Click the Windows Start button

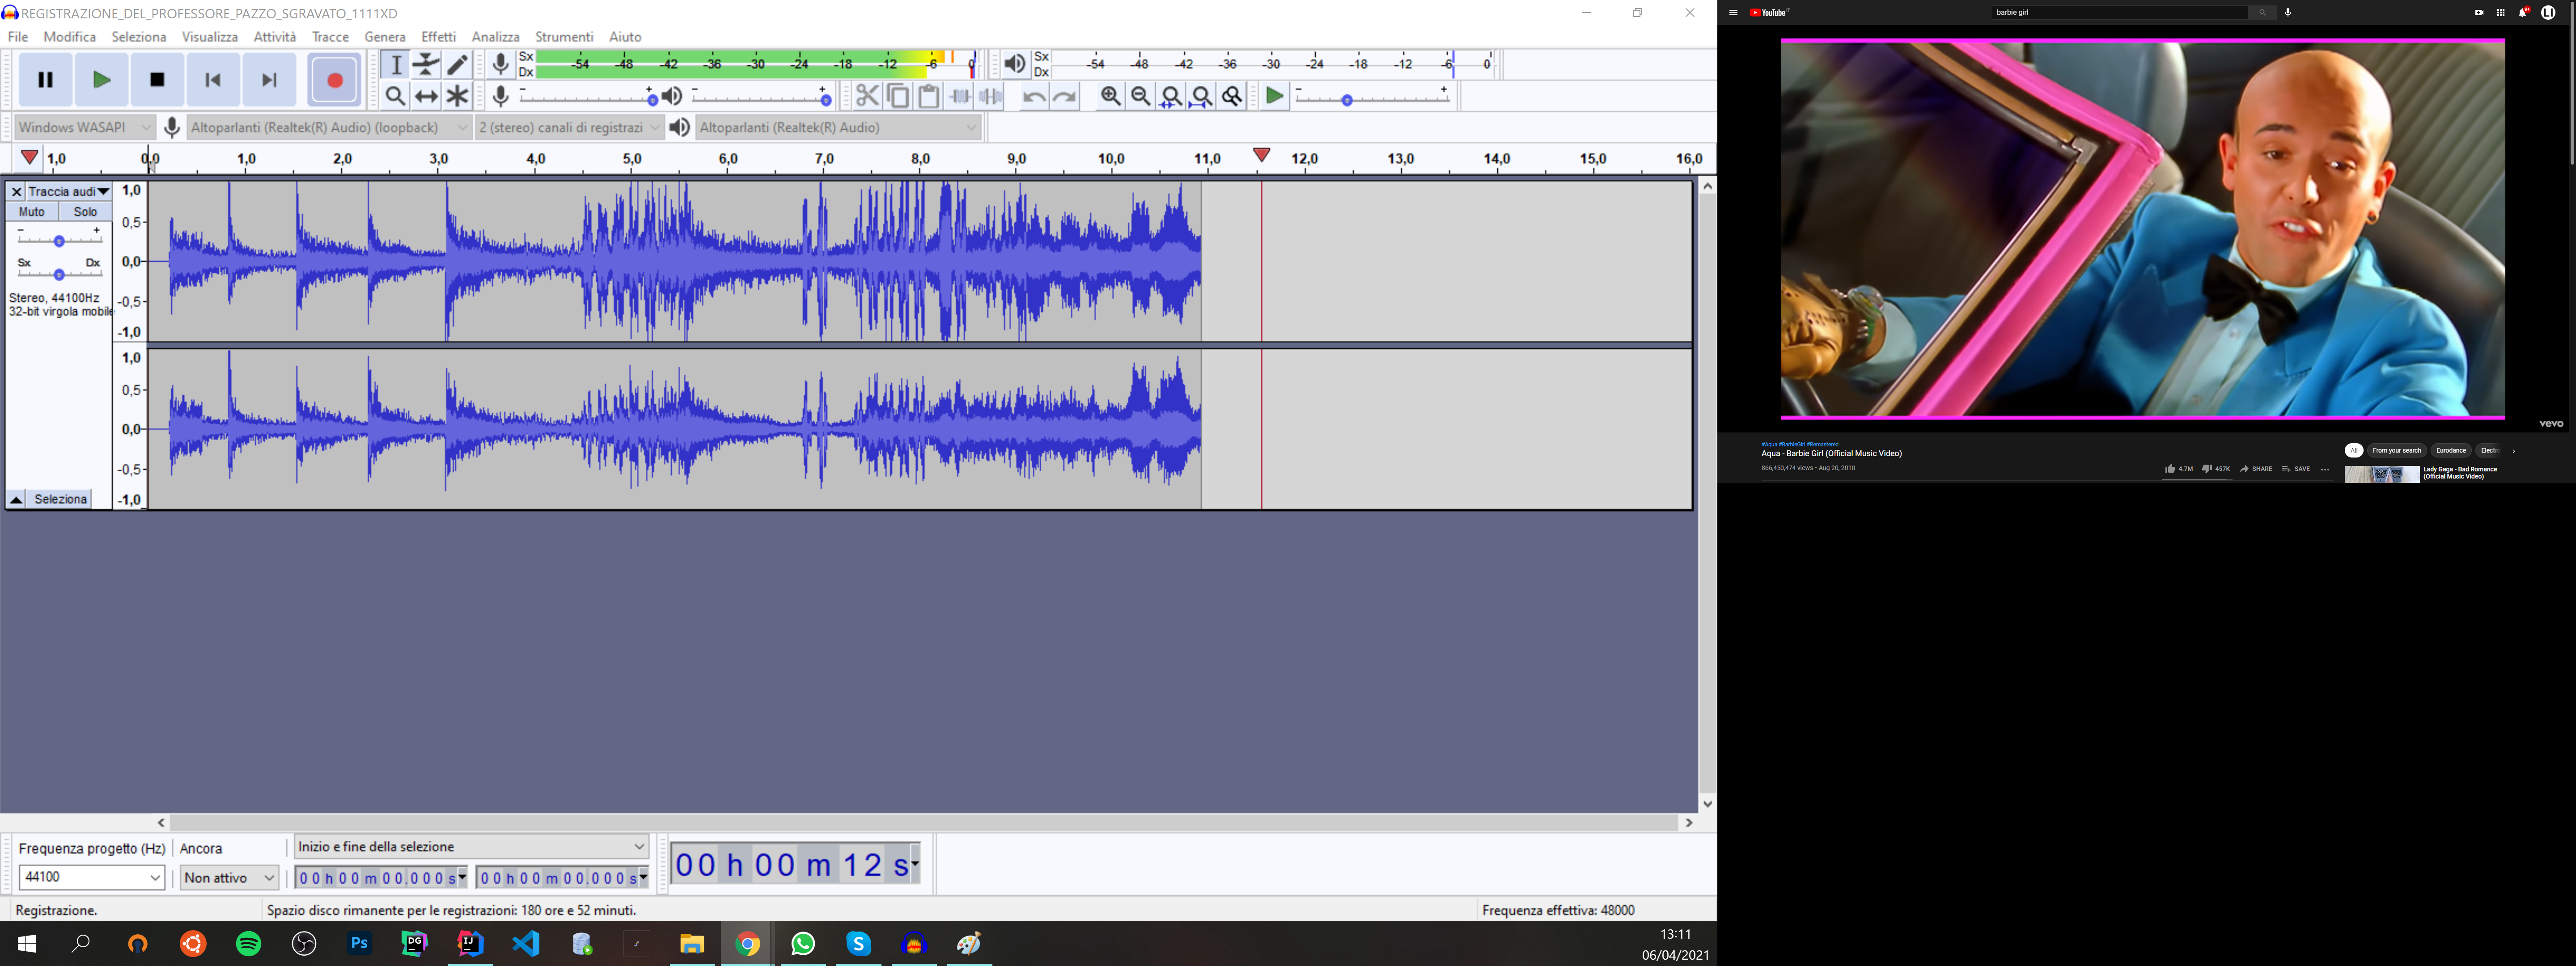(27, 944)
